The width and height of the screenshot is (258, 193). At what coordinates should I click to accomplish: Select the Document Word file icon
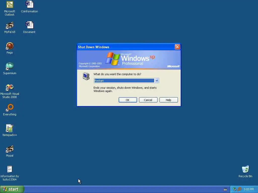coord(29,27)
